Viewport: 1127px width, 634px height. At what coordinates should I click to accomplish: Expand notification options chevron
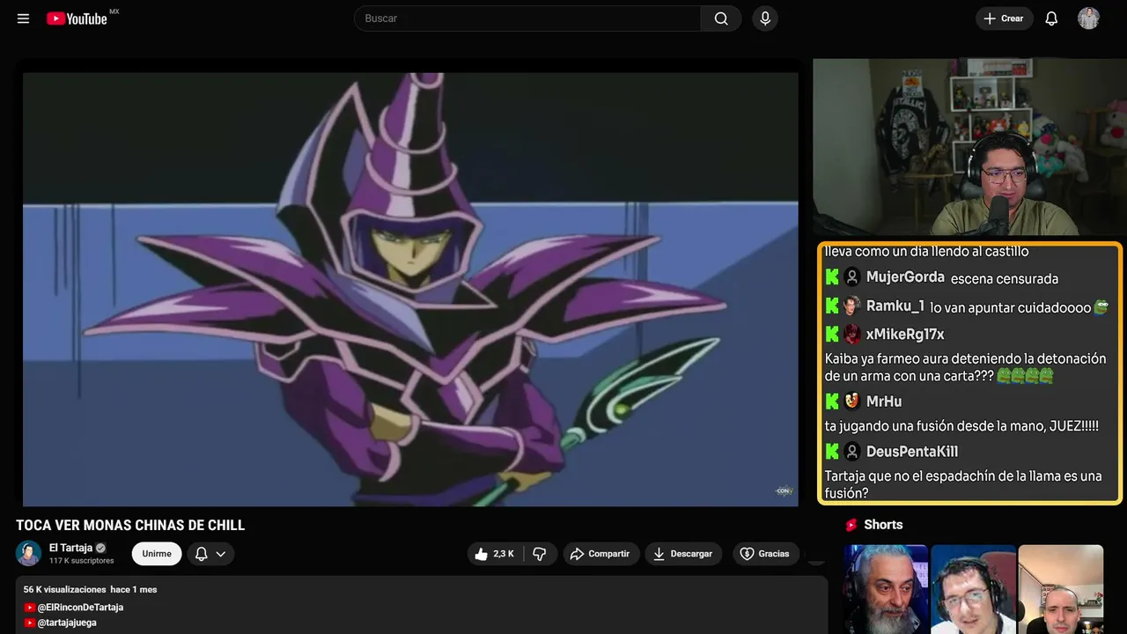point(221,554)
